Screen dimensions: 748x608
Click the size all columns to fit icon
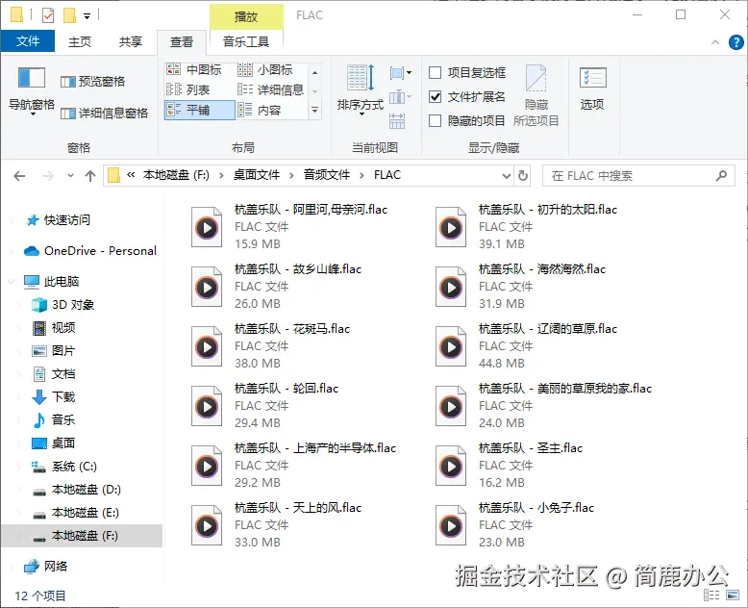click(397, 121)
